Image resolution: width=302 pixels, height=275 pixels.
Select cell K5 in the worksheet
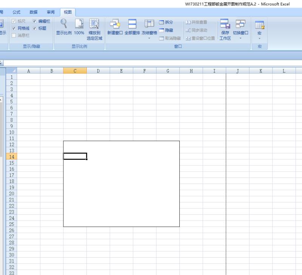click(x=261, y=101)
